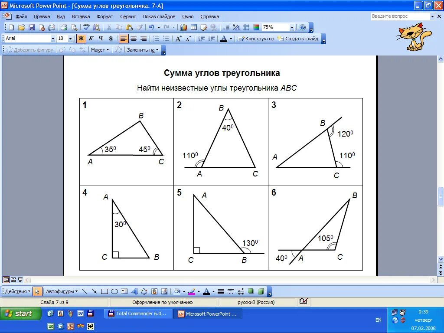This screenshot has height=333, width=444.
Task: Click the Конструктор button
Action: (256, 39)
